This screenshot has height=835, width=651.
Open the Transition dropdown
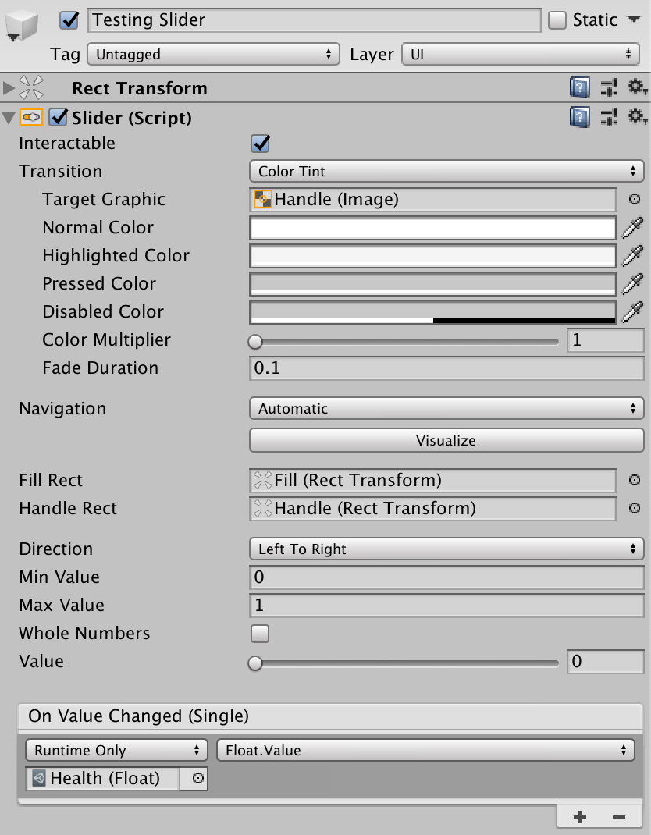pos(446,172)
